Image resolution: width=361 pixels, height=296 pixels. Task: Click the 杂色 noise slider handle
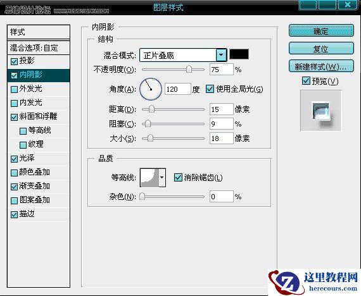coord(142,197)
